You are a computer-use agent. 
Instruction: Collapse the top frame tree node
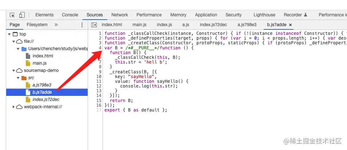click(9, 34)
